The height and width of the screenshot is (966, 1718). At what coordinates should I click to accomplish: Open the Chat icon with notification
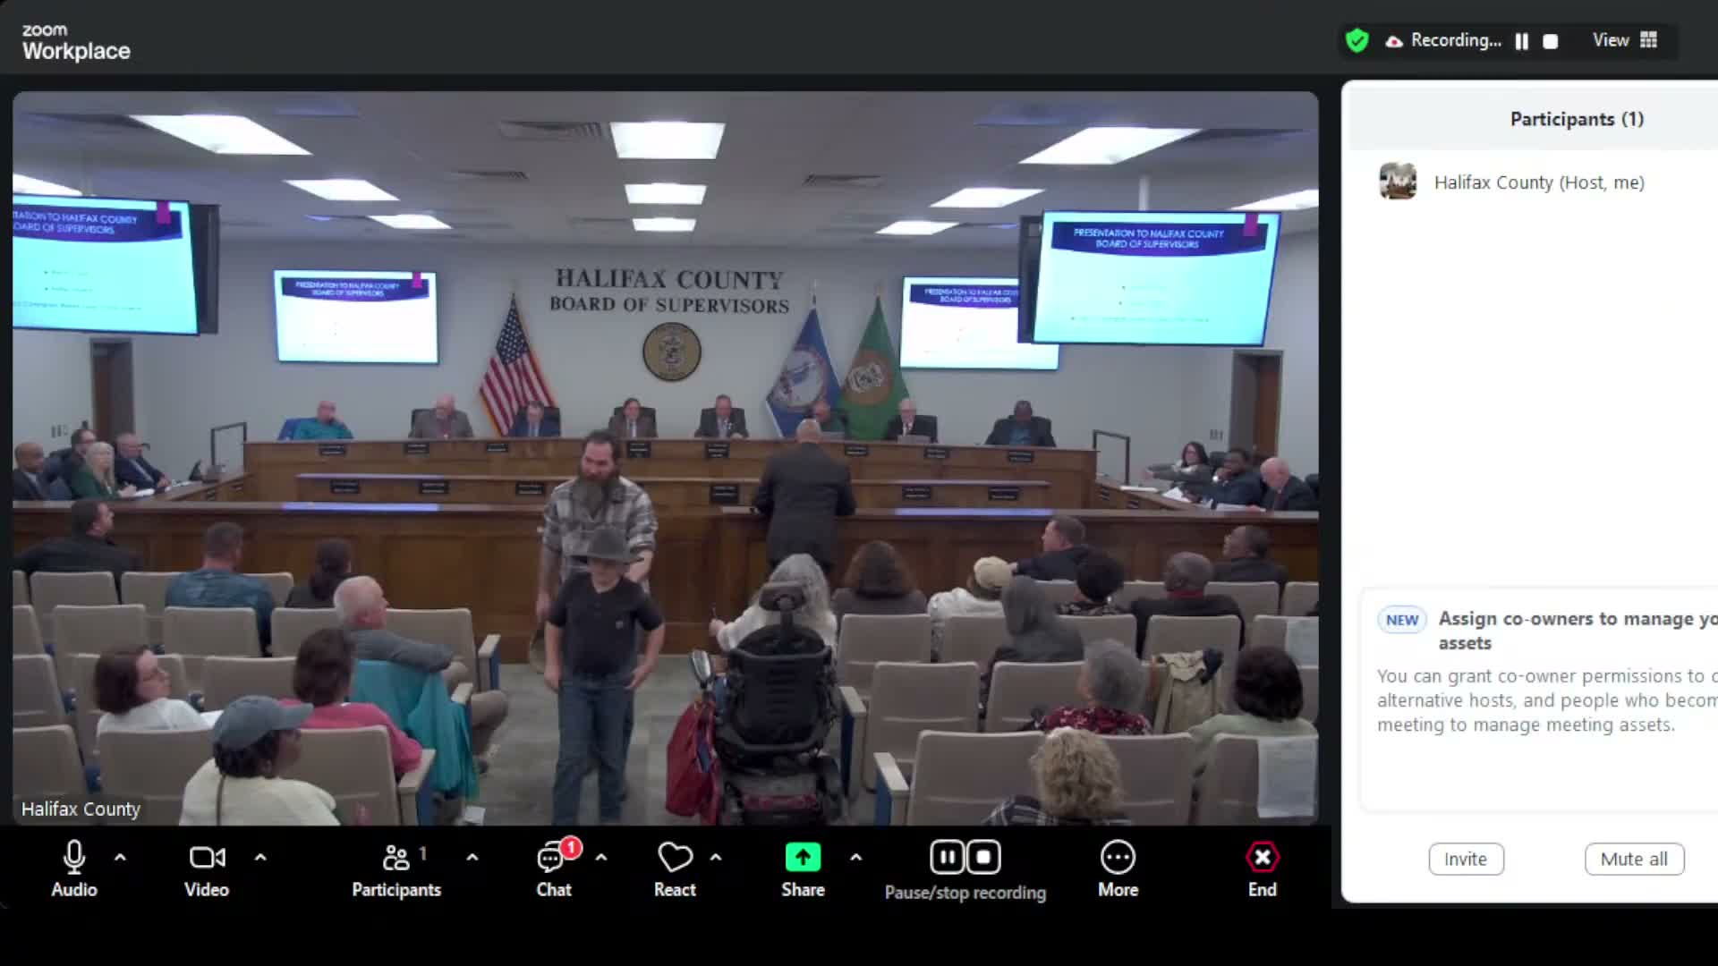point(552,858)
